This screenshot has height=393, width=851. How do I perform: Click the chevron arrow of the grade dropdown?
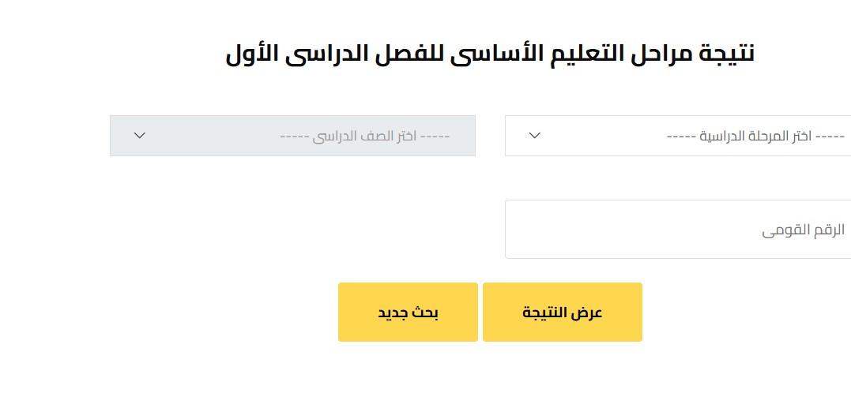click(140, 135)
